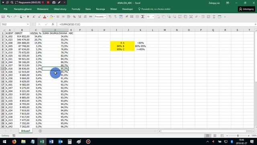Click the ribbon display options icon
Viewport: 257px width, 145px height.
(228, 3)
